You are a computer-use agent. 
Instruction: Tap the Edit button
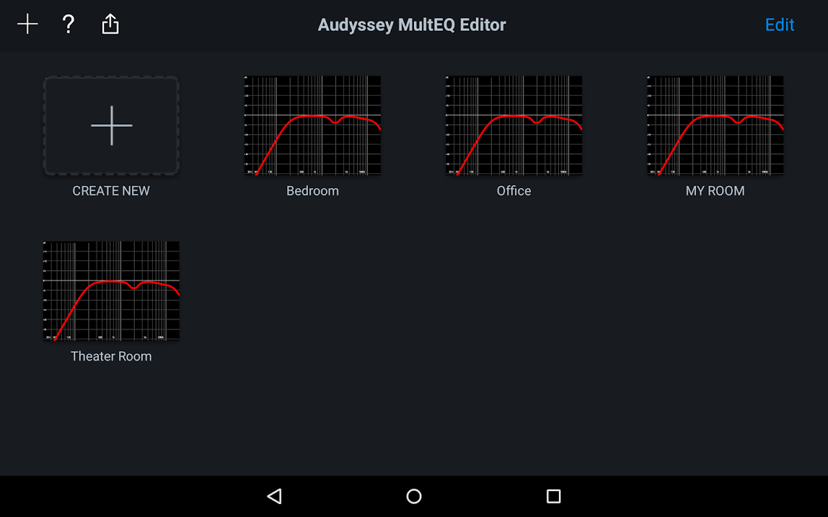point(779,25)
